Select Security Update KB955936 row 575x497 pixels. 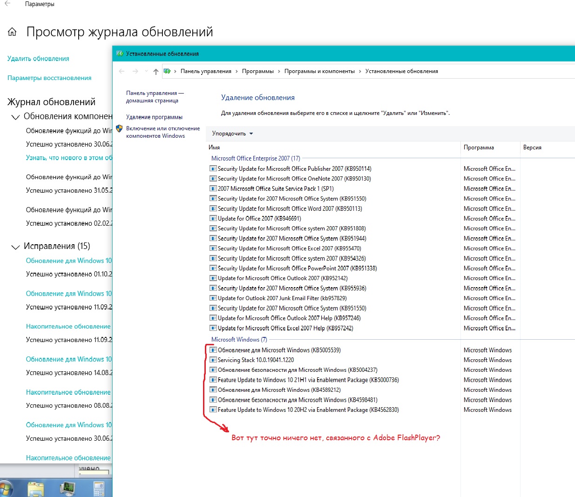292,288
